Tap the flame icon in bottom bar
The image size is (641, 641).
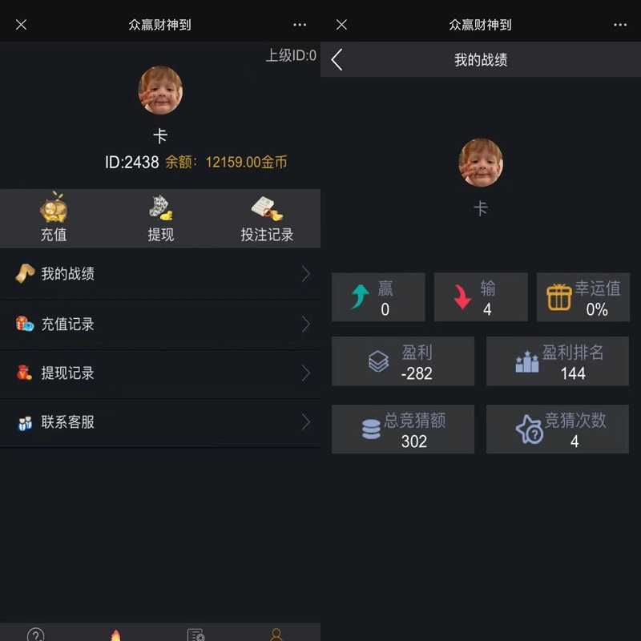click(116, 635)
